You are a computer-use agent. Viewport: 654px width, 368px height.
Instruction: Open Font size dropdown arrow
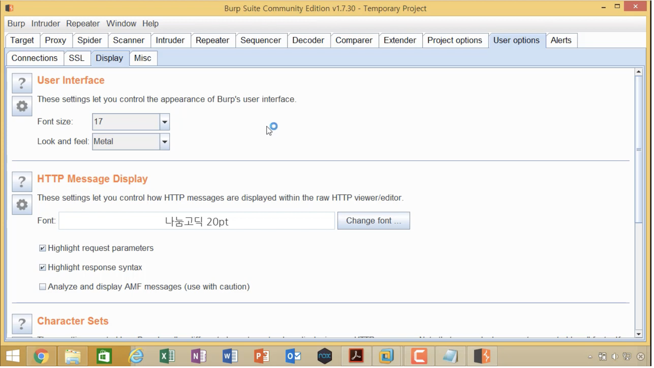click(164, 122)
